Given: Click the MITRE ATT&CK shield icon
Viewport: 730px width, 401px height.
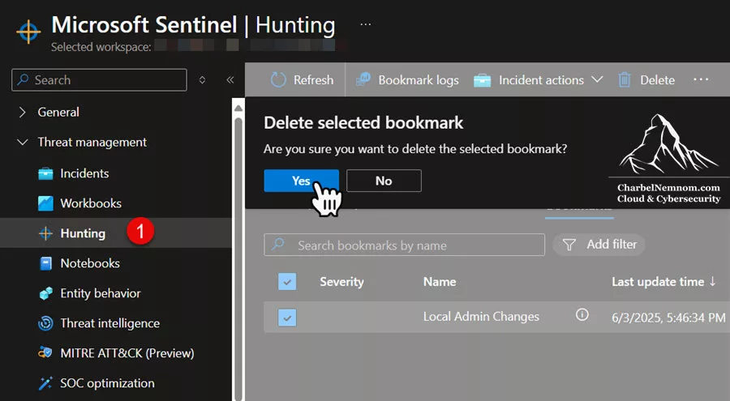Looking at the screenshot, I should [x=45, y=352].
